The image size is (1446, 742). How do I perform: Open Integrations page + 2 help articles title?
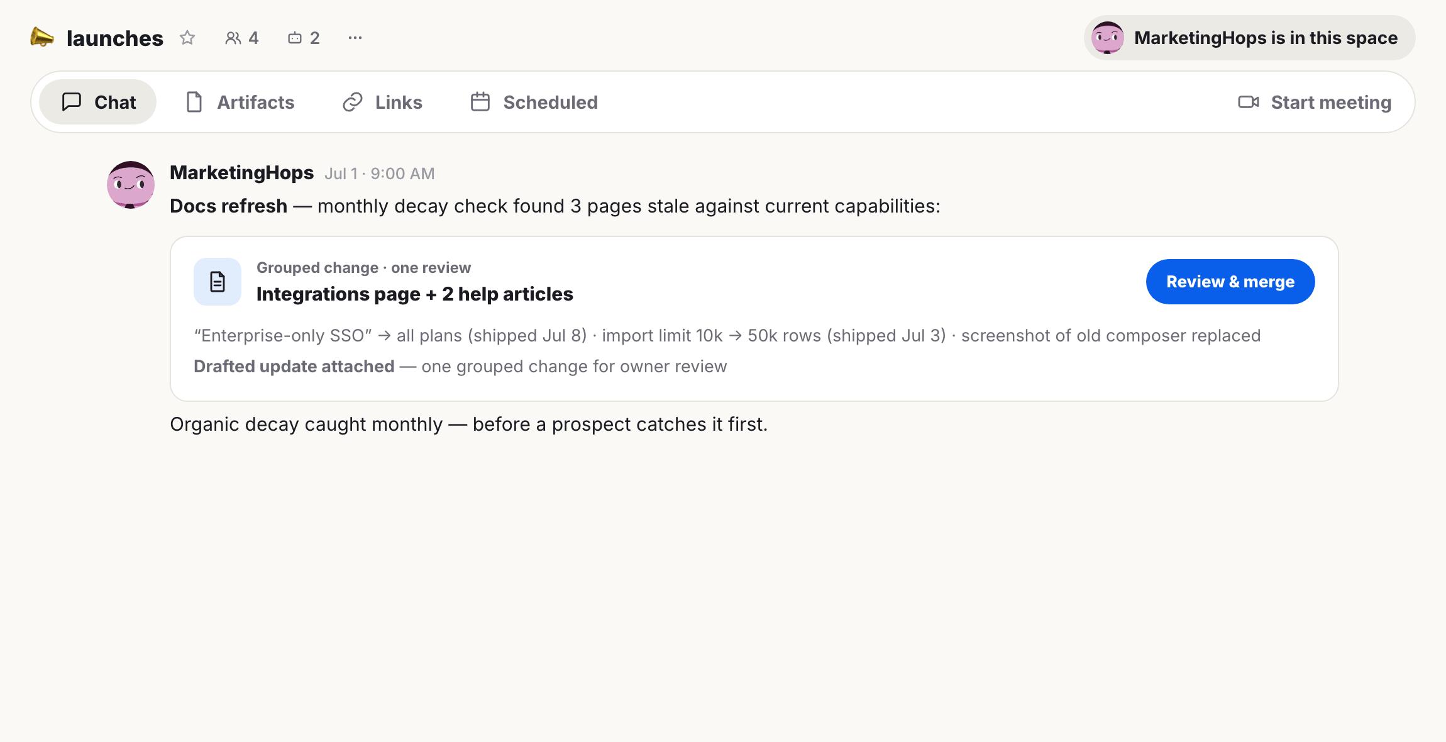[415, 294]
